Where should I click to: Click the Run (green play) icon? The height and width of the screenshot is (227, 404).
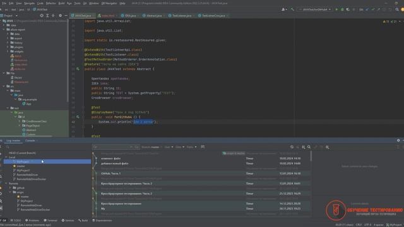point(336,9)
